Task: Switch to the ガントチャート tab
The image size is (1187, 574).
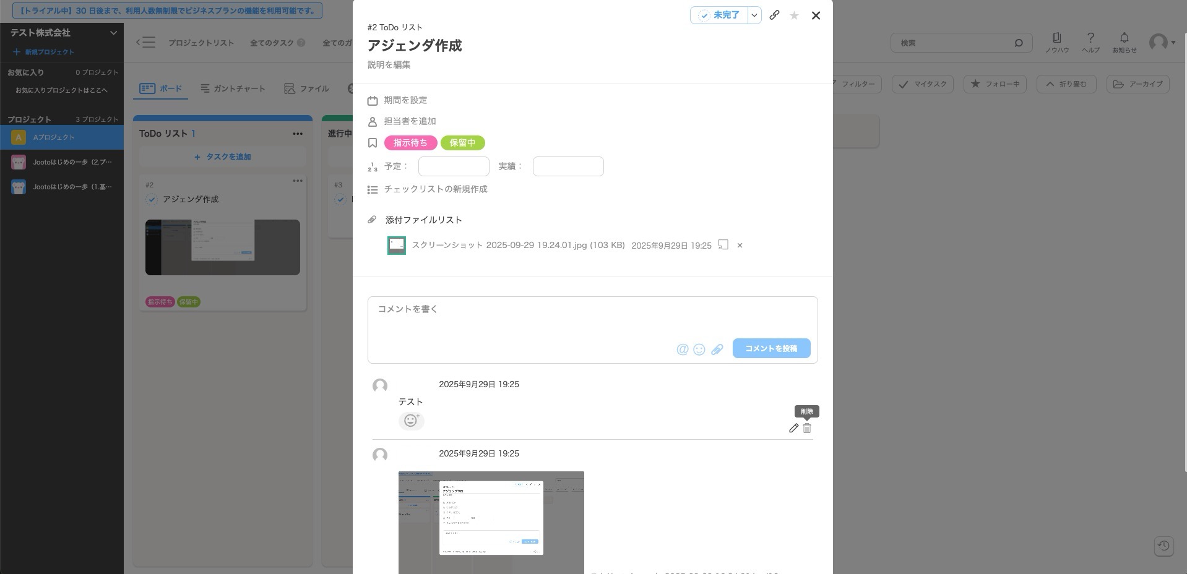Action: pyautogui.click(x=233, y=89)
